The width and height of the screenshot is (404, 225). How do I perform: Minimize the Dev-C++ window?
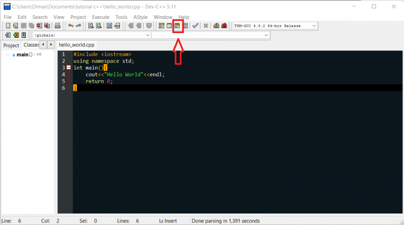point(354,6)
